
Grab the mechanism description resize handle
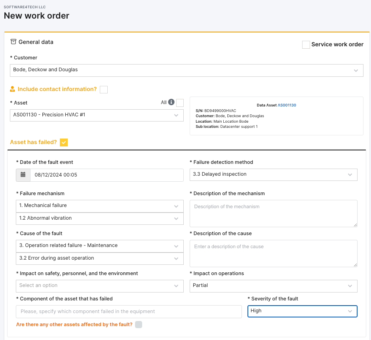[355, 225]
